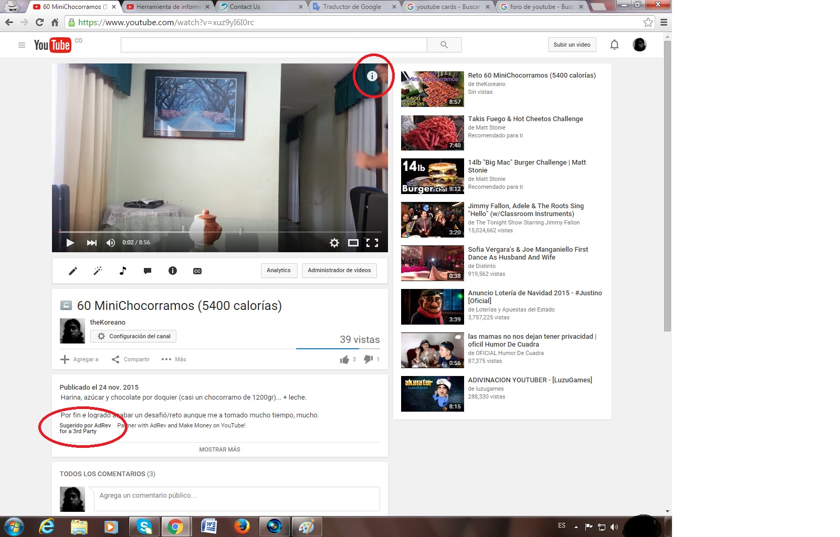This screenshot has height=537, width=840.
Task: Open the pencil edit video icon
Action: tap(73, 271)
